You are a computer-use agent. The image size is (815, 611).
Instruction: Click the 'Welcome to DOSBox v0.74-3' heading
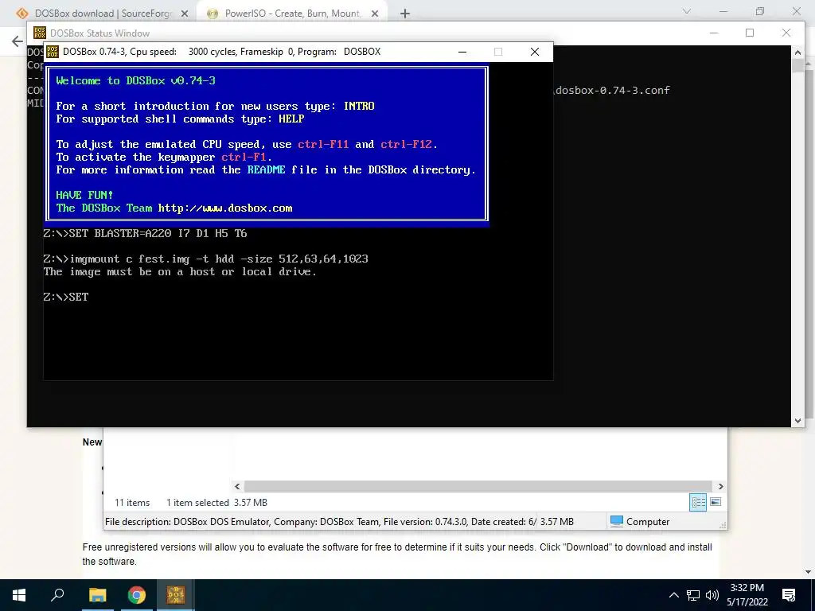[x=135, y=80]
